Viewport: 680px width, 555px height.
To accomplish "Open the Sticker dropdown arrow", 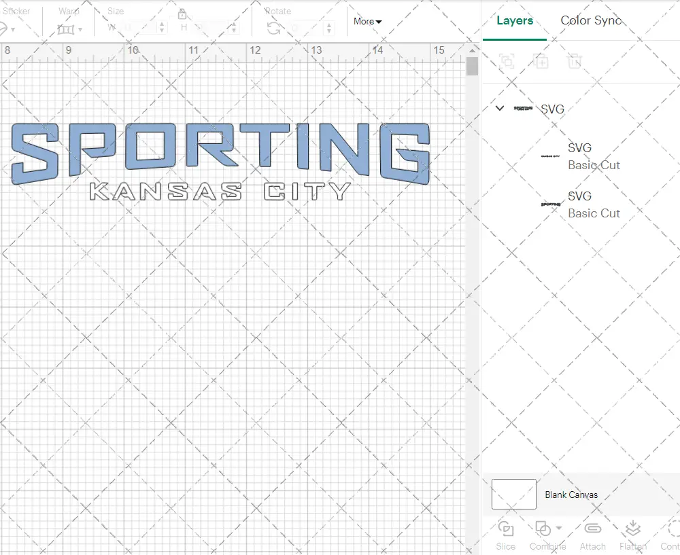I will click(13, 30).
